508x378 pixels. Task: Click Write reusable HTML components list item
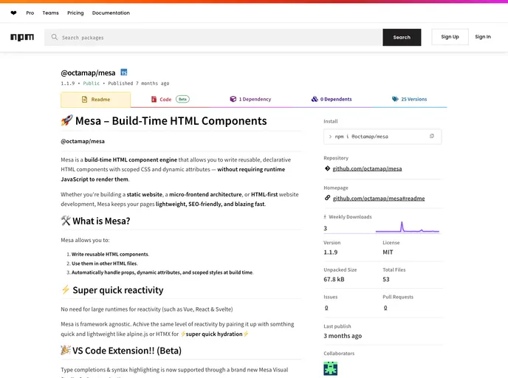click(x=110, y=254)
